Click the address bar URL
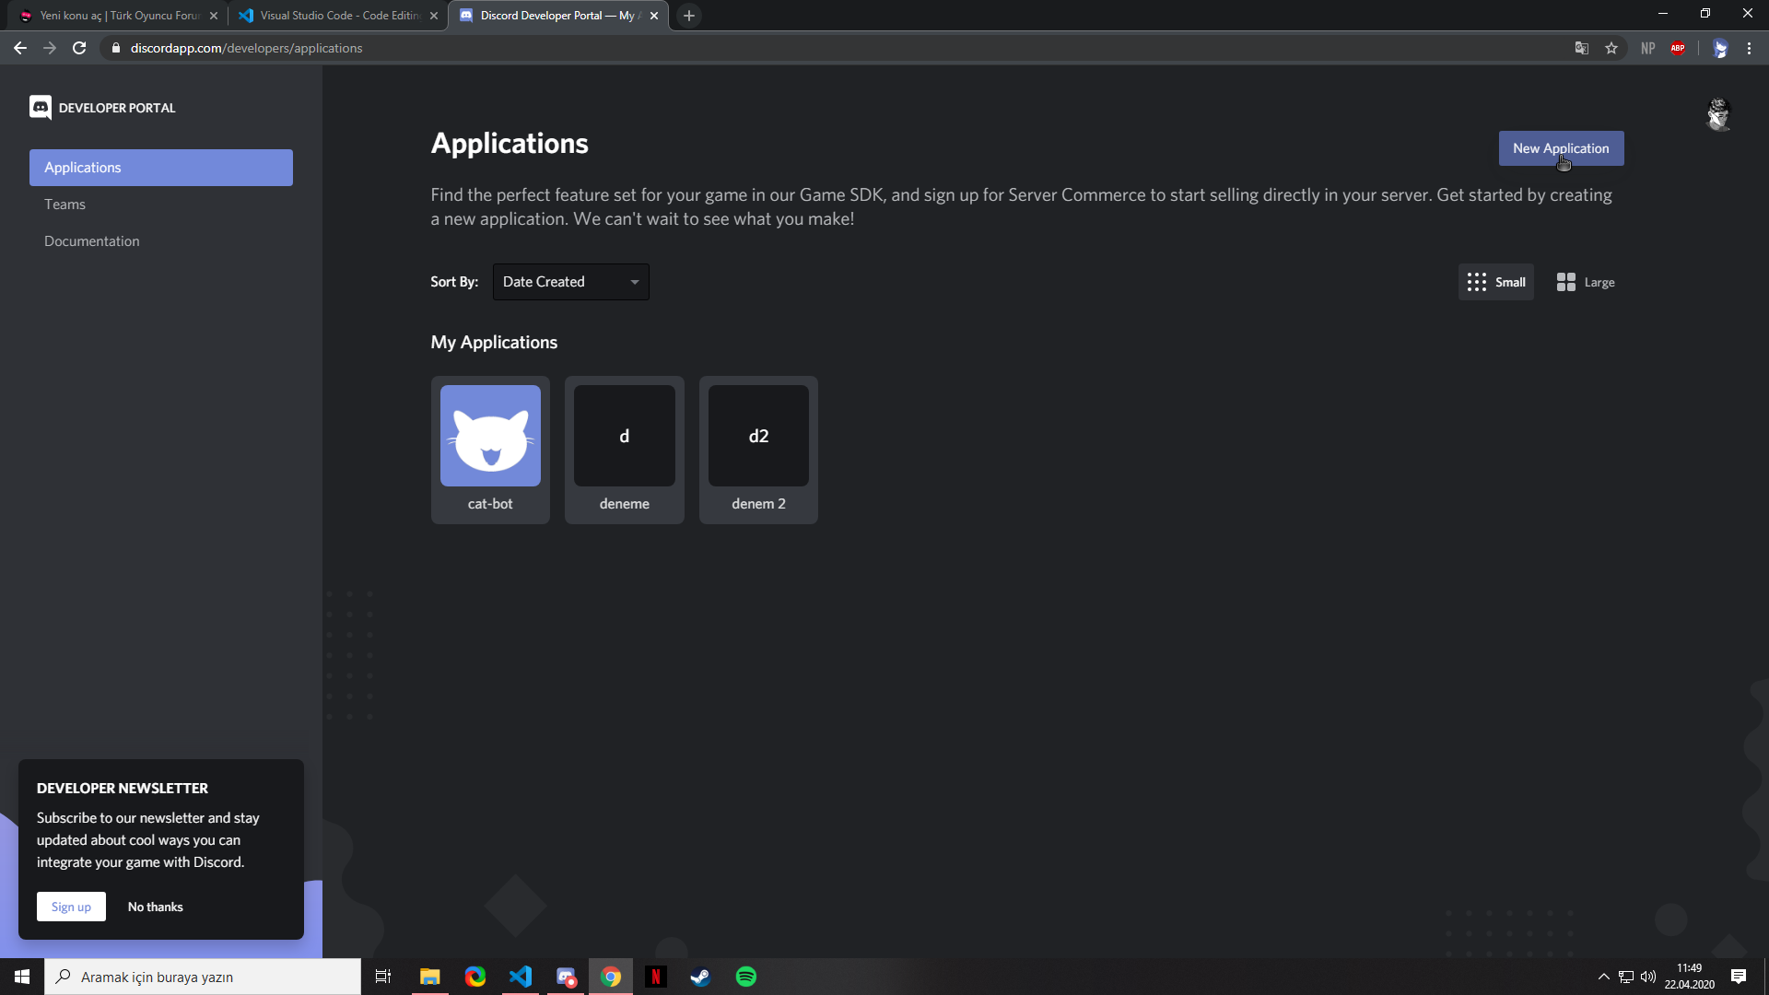The image size is (1769, 995). (x=246, y=48)
